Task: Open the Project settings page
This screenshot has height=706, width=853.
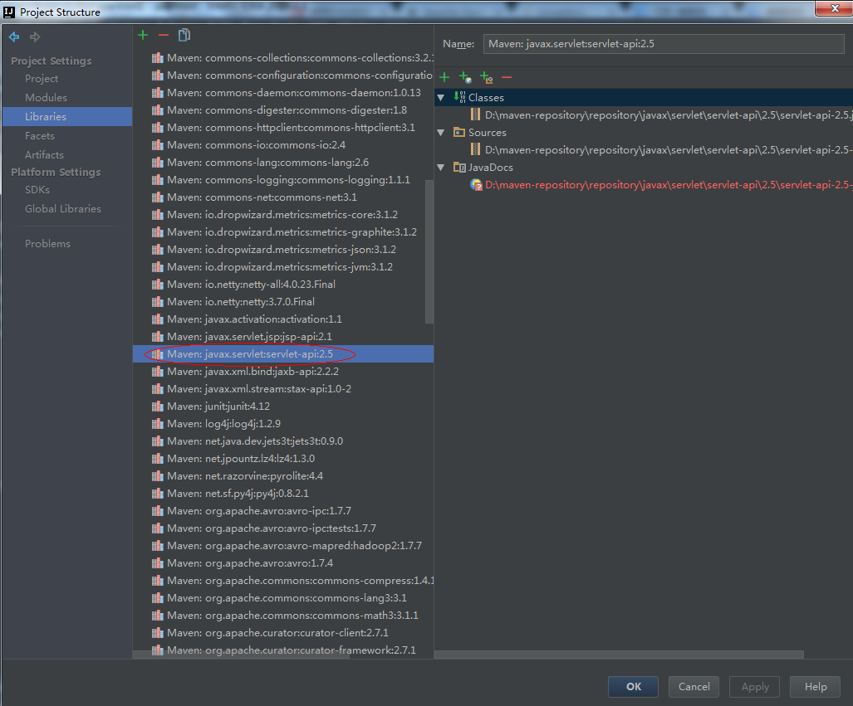Action: click(x=42, y=79)
